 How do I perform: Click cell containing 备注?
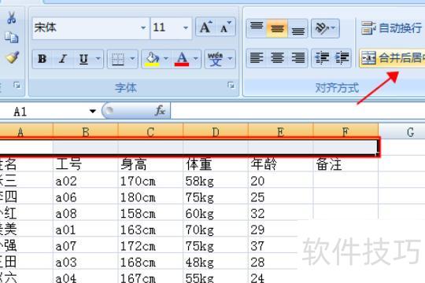(346, 164)
